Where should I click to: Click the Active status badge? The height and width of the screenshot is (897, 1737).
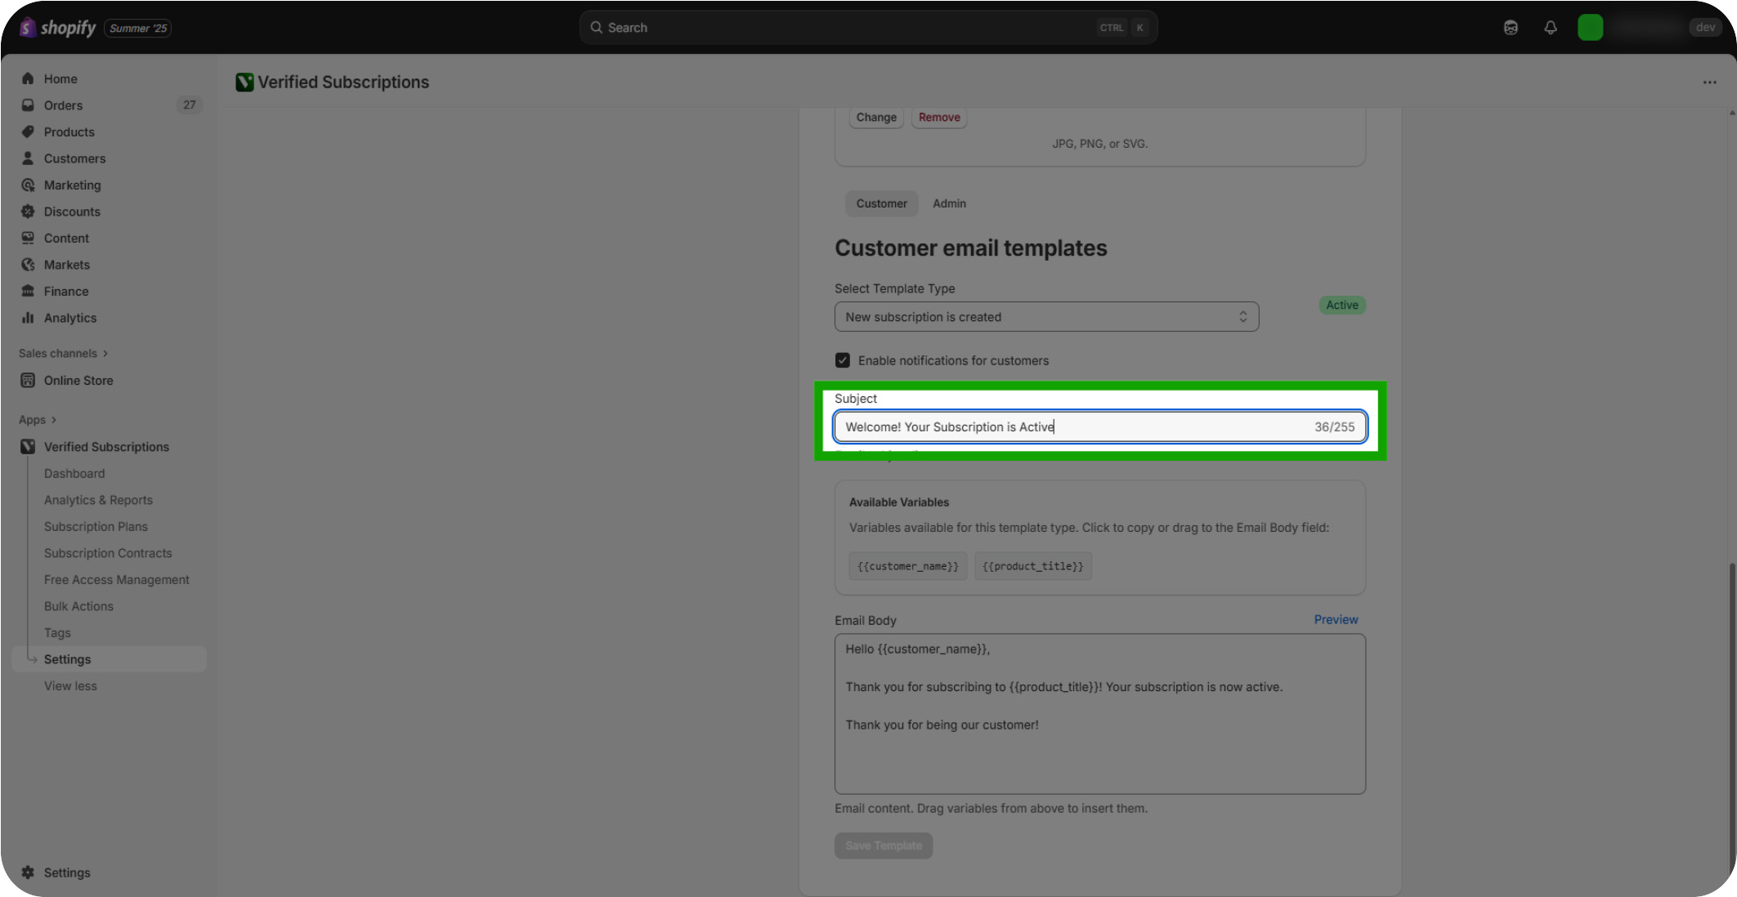[x=1341, y=305]
